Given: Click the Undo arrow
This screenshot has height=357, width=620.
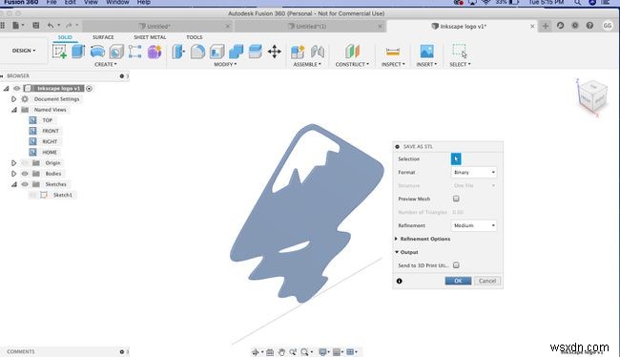Looking at the screenshot, I should (51, 26).
